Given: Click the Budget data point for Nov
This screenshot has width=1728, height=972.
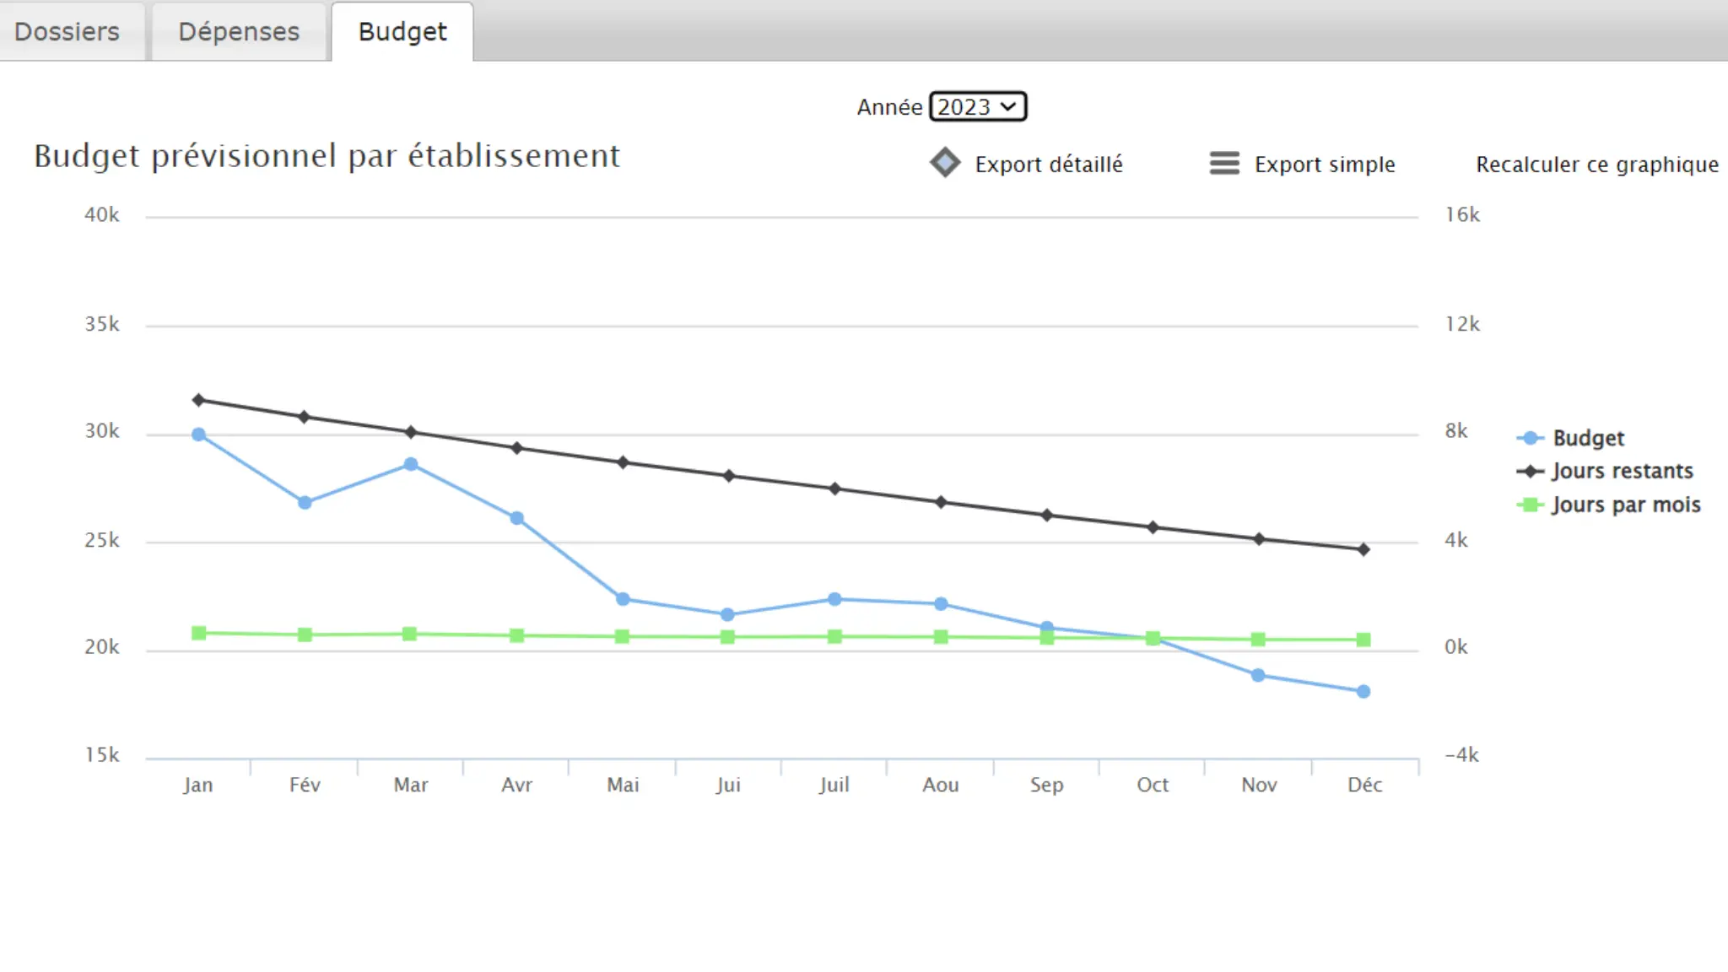Looking at the screenshot, I should [1258, 675].
